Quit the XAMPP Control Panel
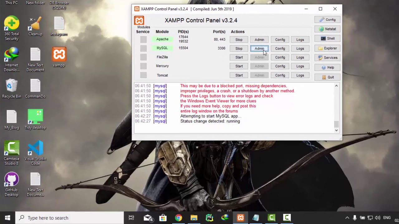This screenshot has height=224, width=399. click(x=327, y=77)
